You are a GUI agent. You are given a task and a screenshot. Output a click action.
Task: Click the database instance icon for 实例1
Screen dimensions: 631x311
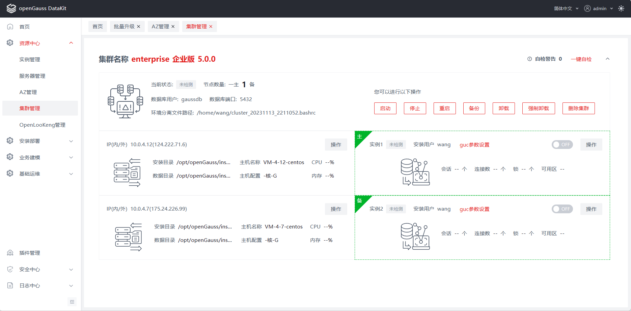tap(415, 172)
